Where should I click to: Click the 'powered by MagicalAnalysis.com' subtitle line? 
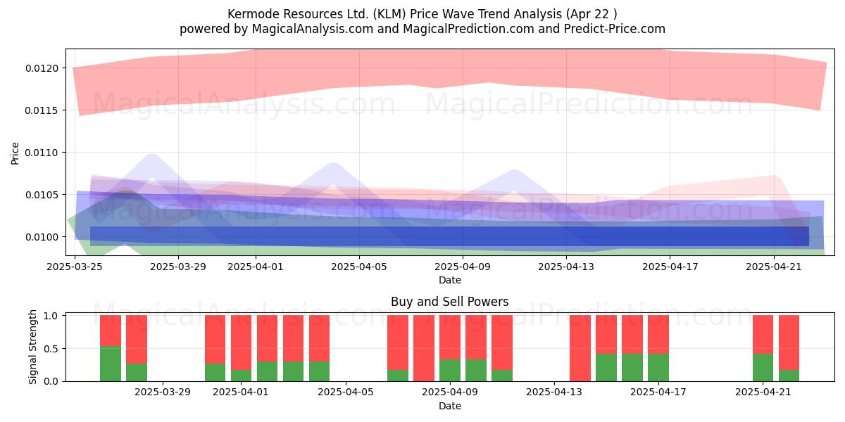(423, 29)
